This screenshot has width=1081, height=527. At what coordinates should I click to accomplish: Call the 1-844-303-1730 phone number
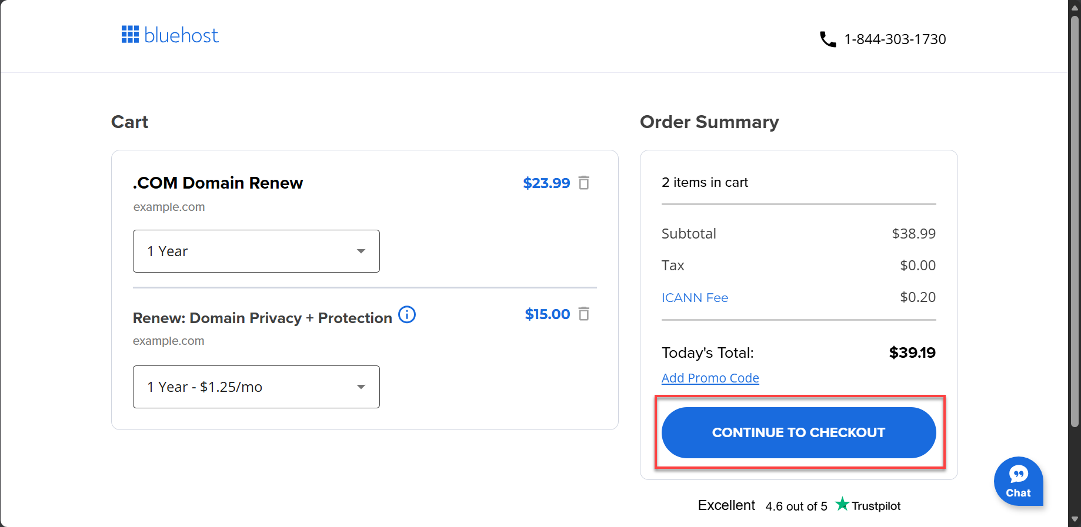pos(895,39)
